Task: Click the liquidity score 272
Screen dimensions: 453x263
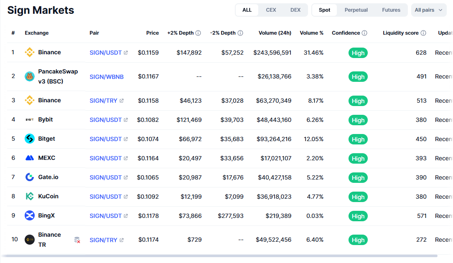Action: point(421,240)
